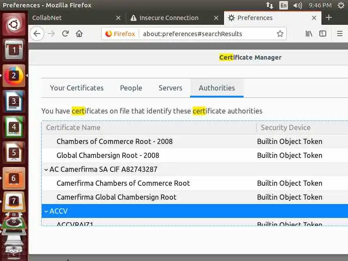The image size is (348, 261).
Task: Open the system volume indicator
Action: pos(298,5)
